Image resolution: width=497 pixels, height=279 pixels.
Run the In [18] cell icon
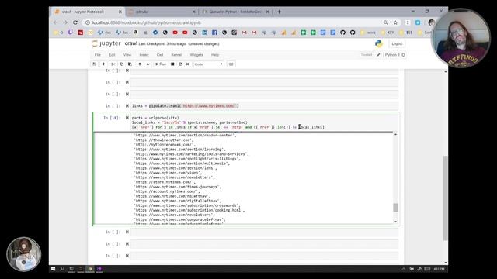[x=127, y=118]
